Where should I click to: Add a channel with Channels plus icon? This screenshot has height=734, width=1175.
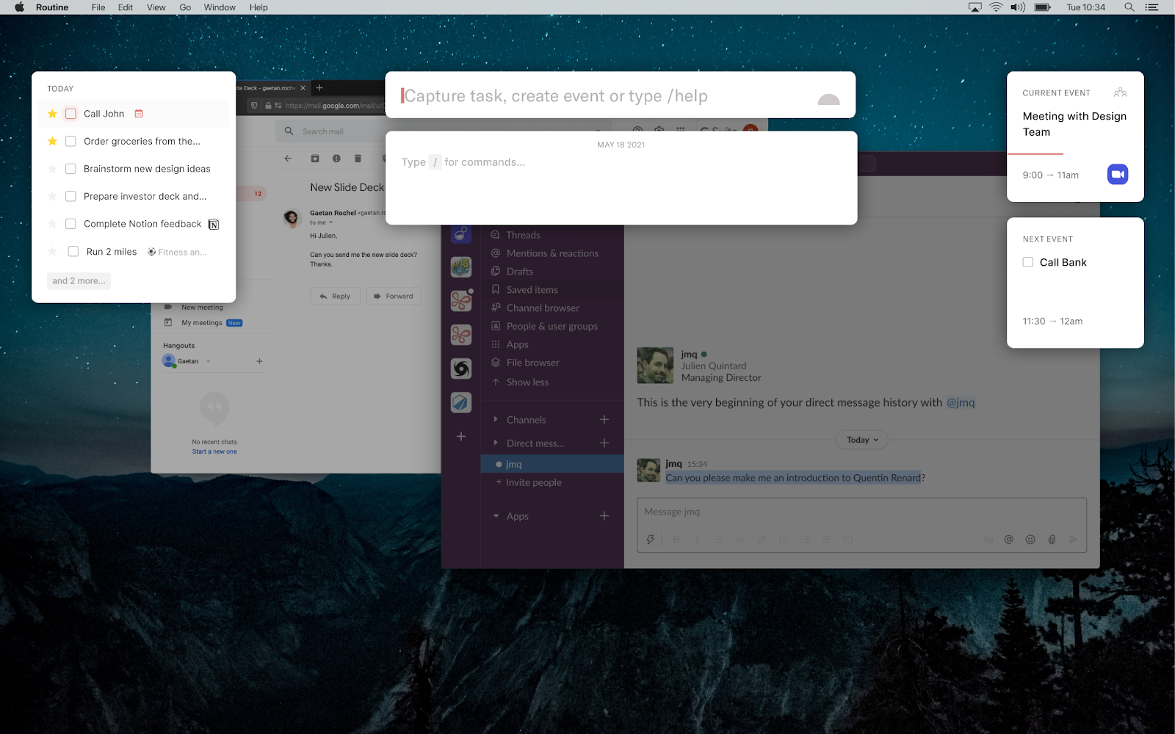pos(604,419)
